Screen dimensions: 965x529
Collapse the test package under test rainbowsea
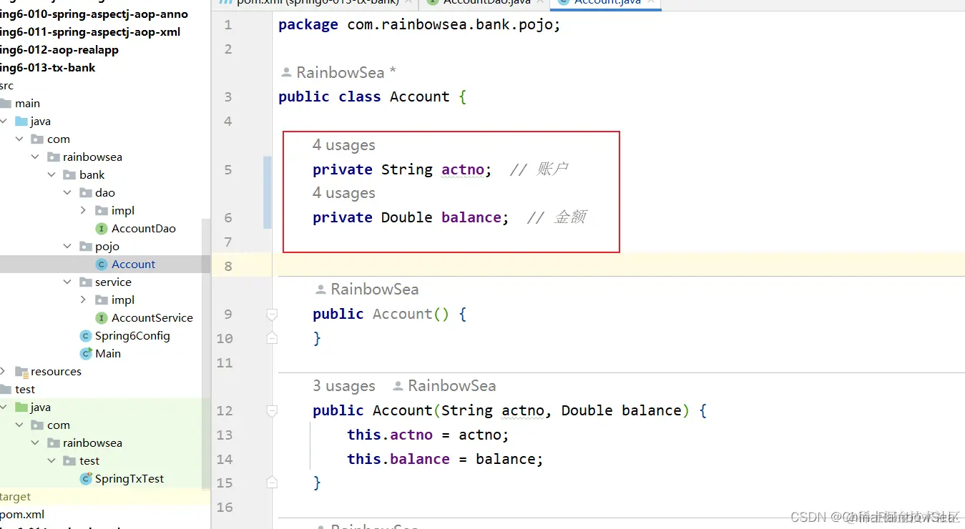52,461
